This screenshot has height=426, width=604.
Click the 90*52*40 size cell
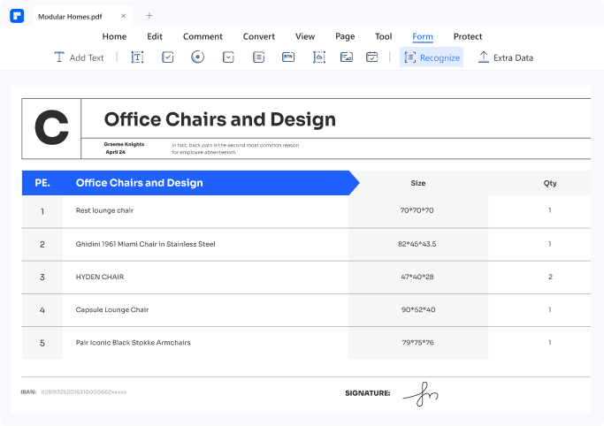coord(418,310)
